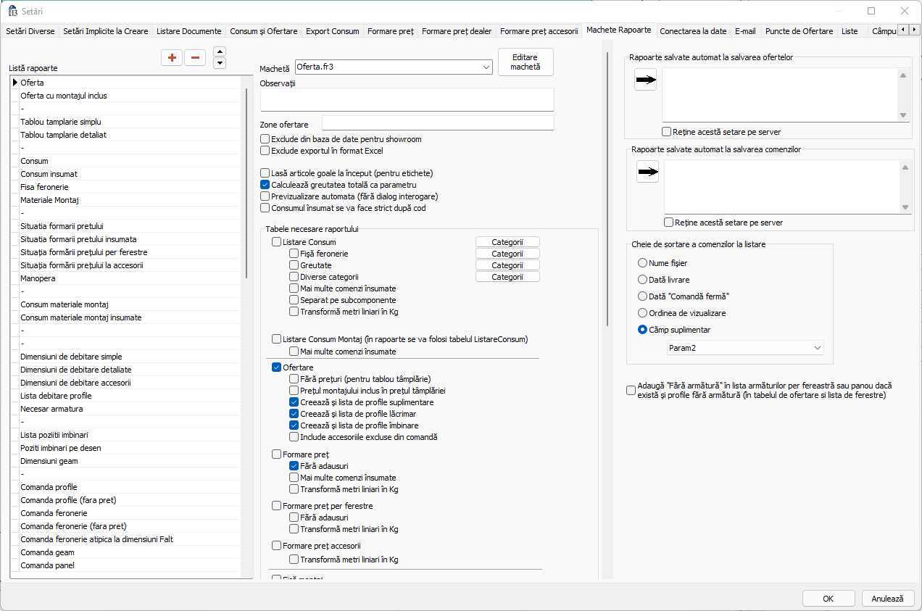Move report down in list arrow
The image size is (922, 611).
[220, 63]
